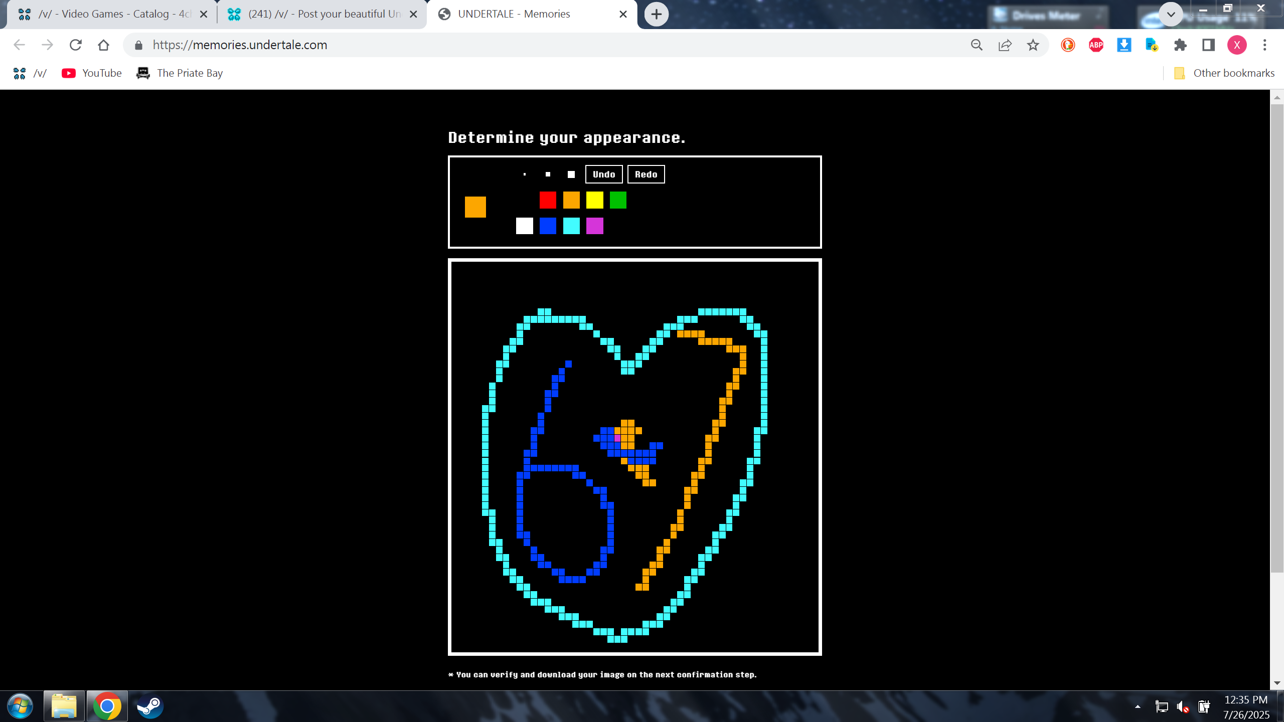Share this page
The width and height of the screenshot is (1284, 722).
pos(1005,45)
